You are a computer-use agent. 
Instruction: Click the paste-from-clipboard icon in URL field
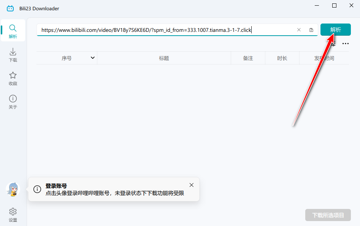click(x=311, y=30)
